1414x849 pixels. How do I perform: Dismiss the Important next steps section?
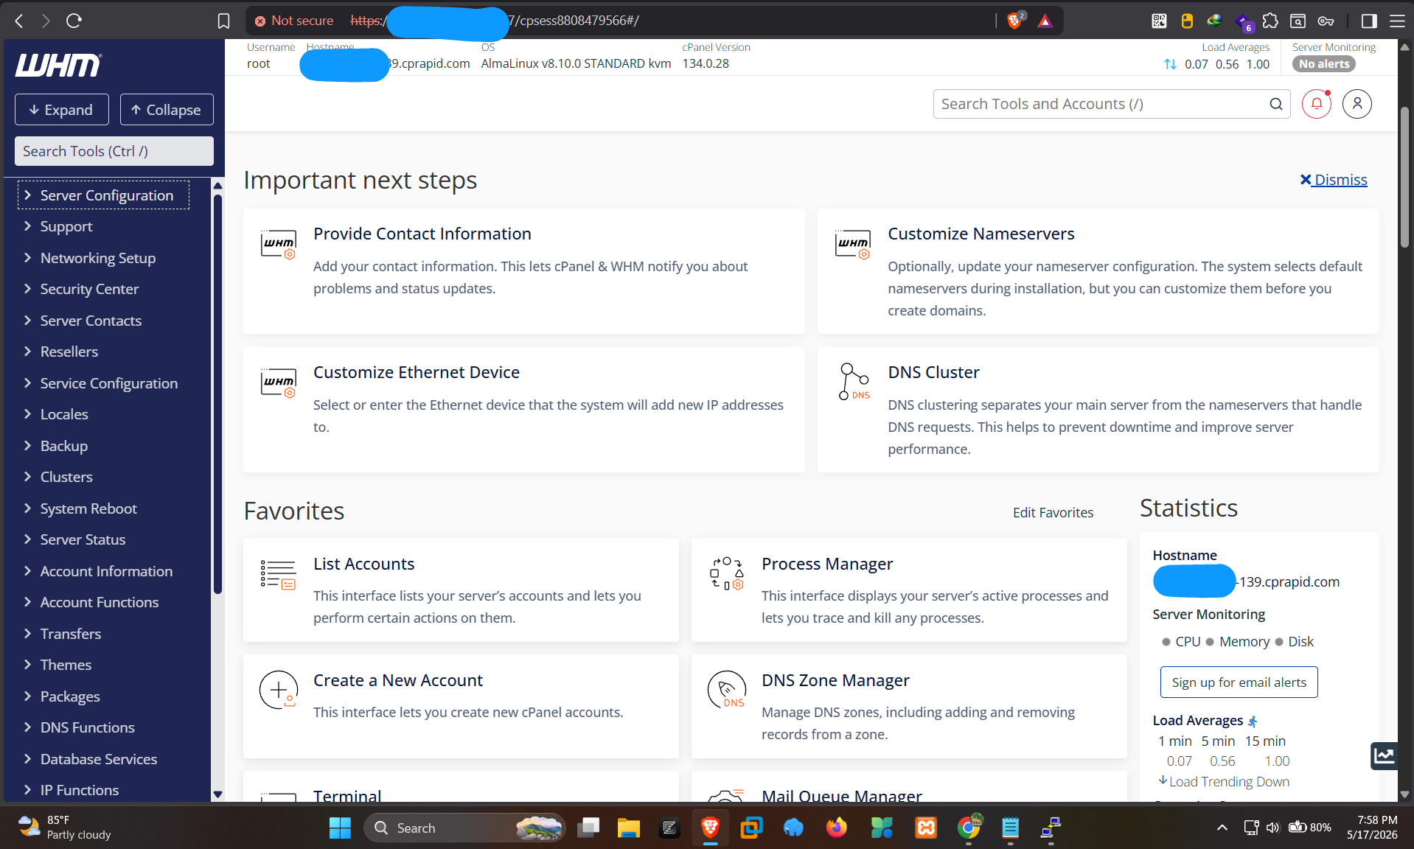click(x=1333, y=180)
